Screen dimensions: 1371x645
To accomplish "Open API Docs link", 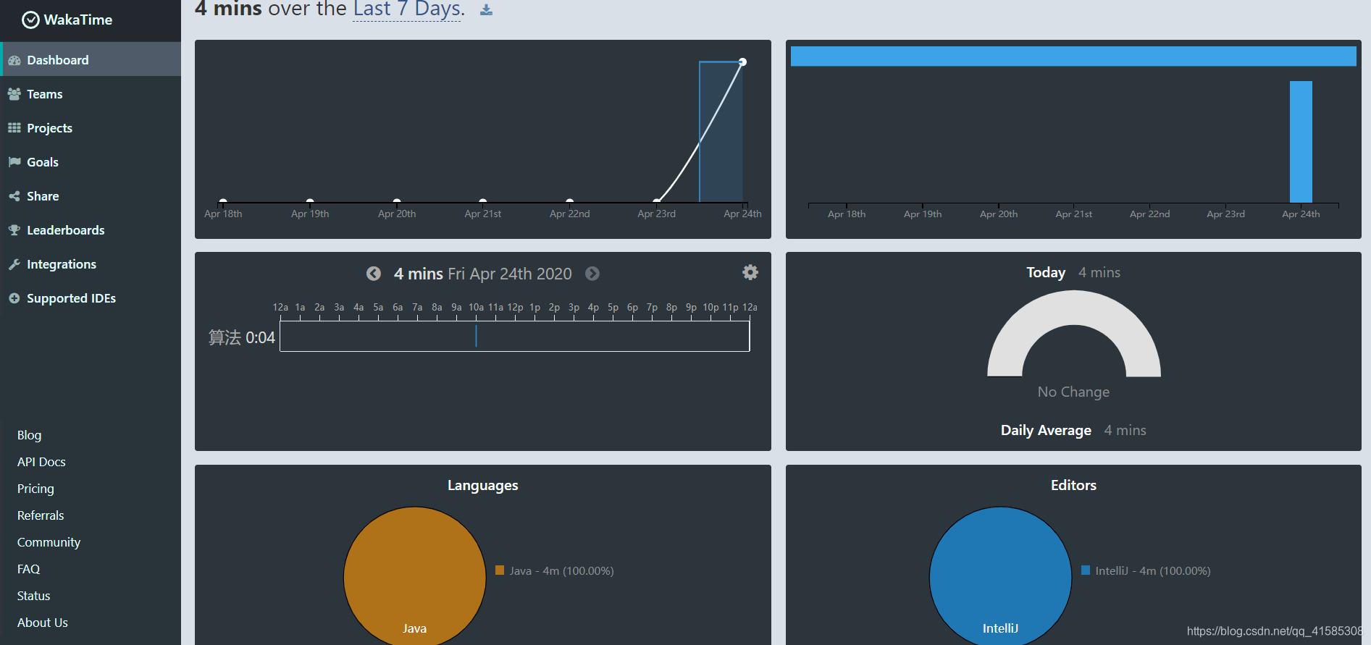I will coord(41,462).
